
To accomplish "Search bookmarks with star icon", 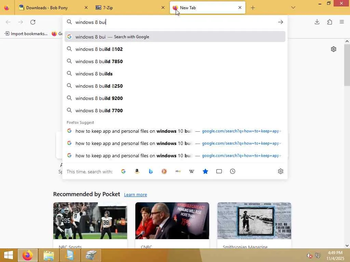I will click(205, 171).
